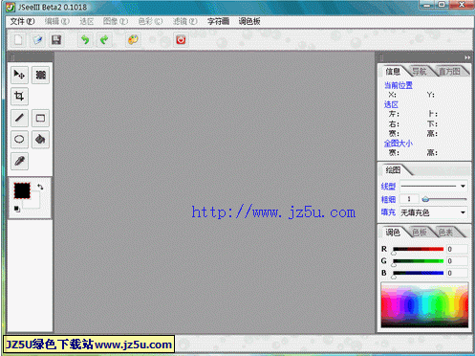475x356 pixels.
Task: Click the R red channel slider
Action: 419,249
